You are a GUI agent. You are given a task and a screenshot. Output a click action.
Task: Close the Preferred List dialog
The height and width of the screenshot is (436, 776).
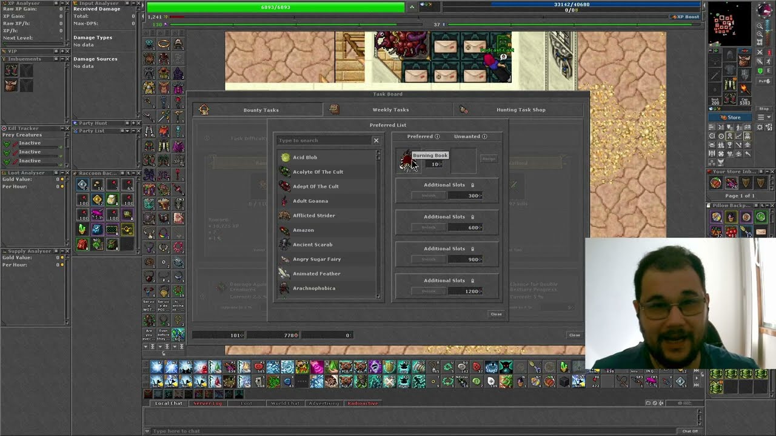[496, 314]
